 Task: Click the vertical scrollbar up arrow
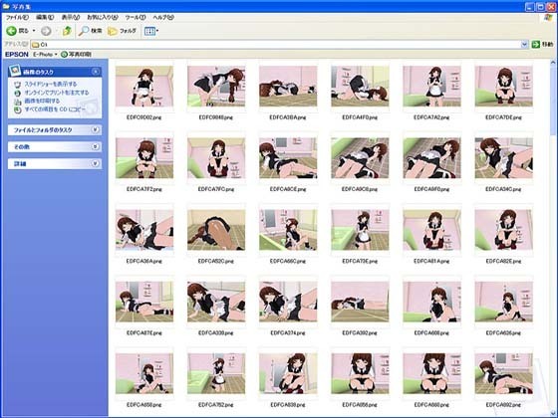[553, 63]
